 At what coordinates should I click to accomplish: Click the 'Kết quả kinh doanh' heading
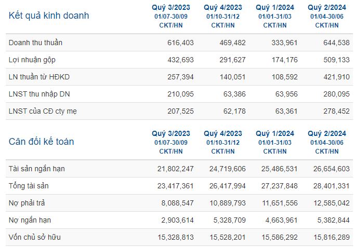(49, 16)
